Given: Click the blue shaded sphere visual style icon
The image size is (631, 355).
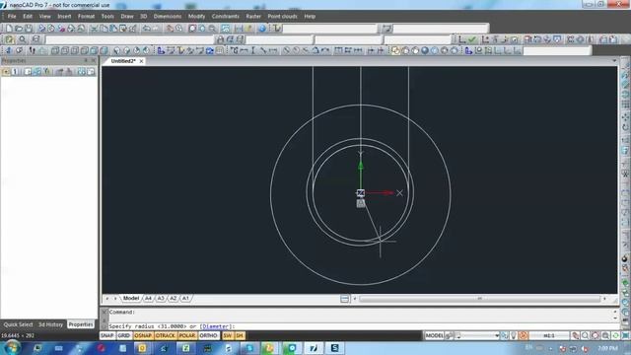Looking at the screenshot, I should (425, 50).
